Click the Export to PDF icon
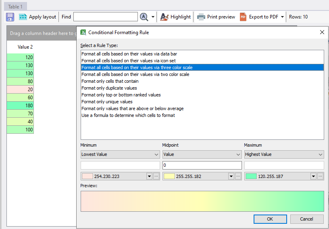 click(243, 17)
